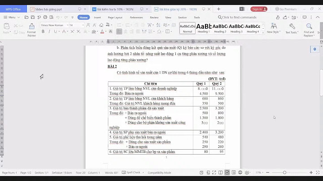Toggle Justify paragraph alignment
This screenshot has width=323, height=181.
138,31
